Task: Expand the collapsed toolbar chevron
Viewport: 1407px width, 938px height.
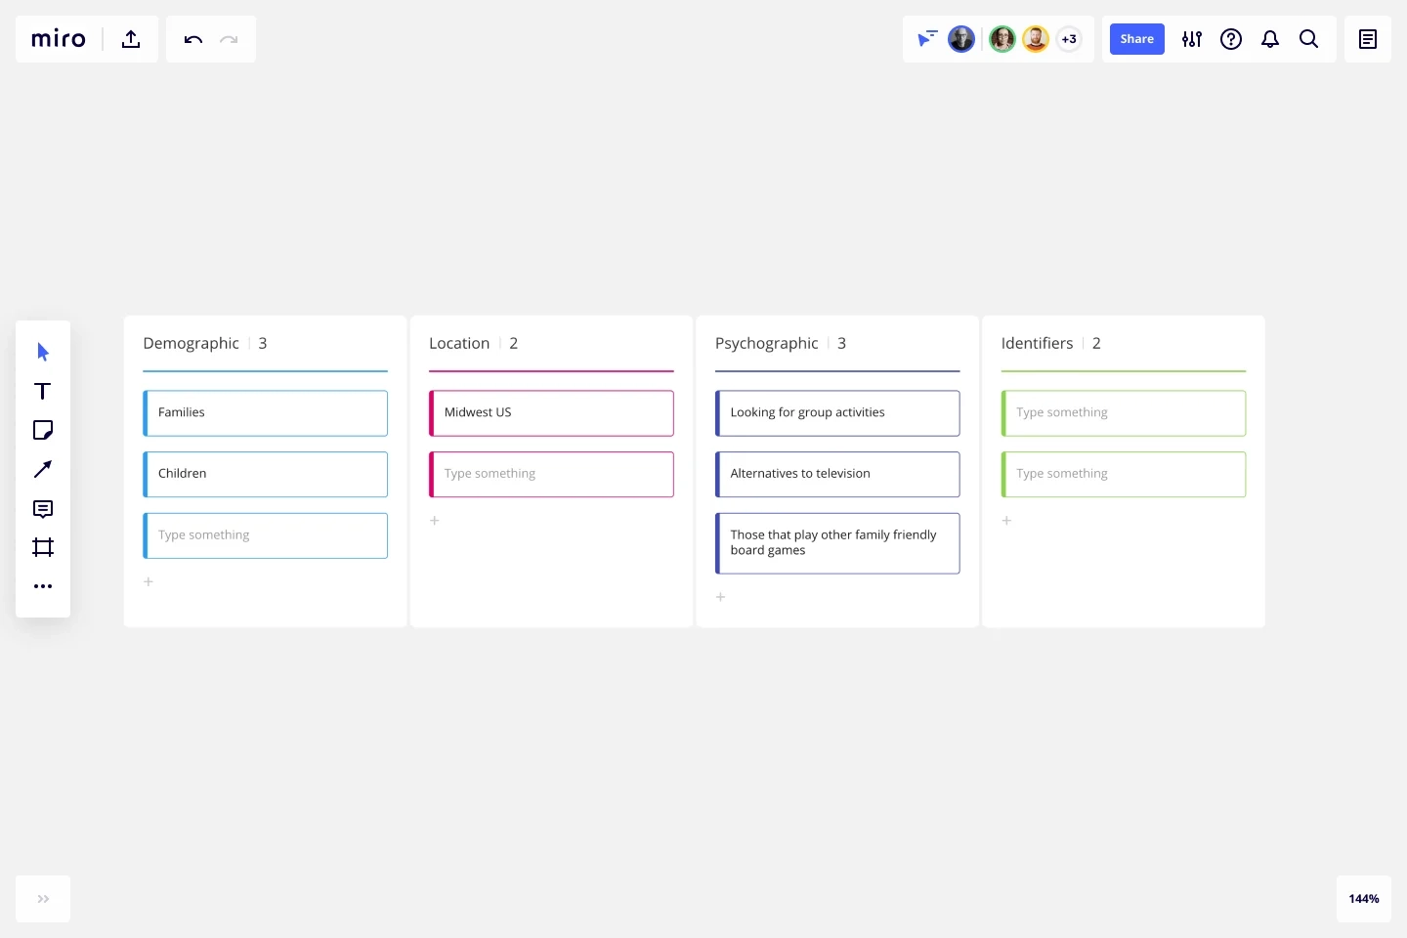Action: point(42,899)
